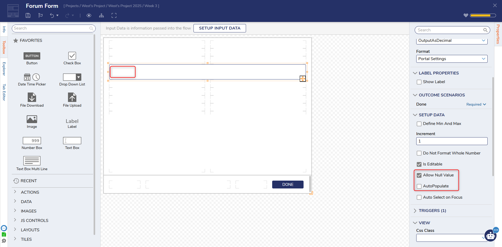Click the Increment input field

tap(452, 141)
